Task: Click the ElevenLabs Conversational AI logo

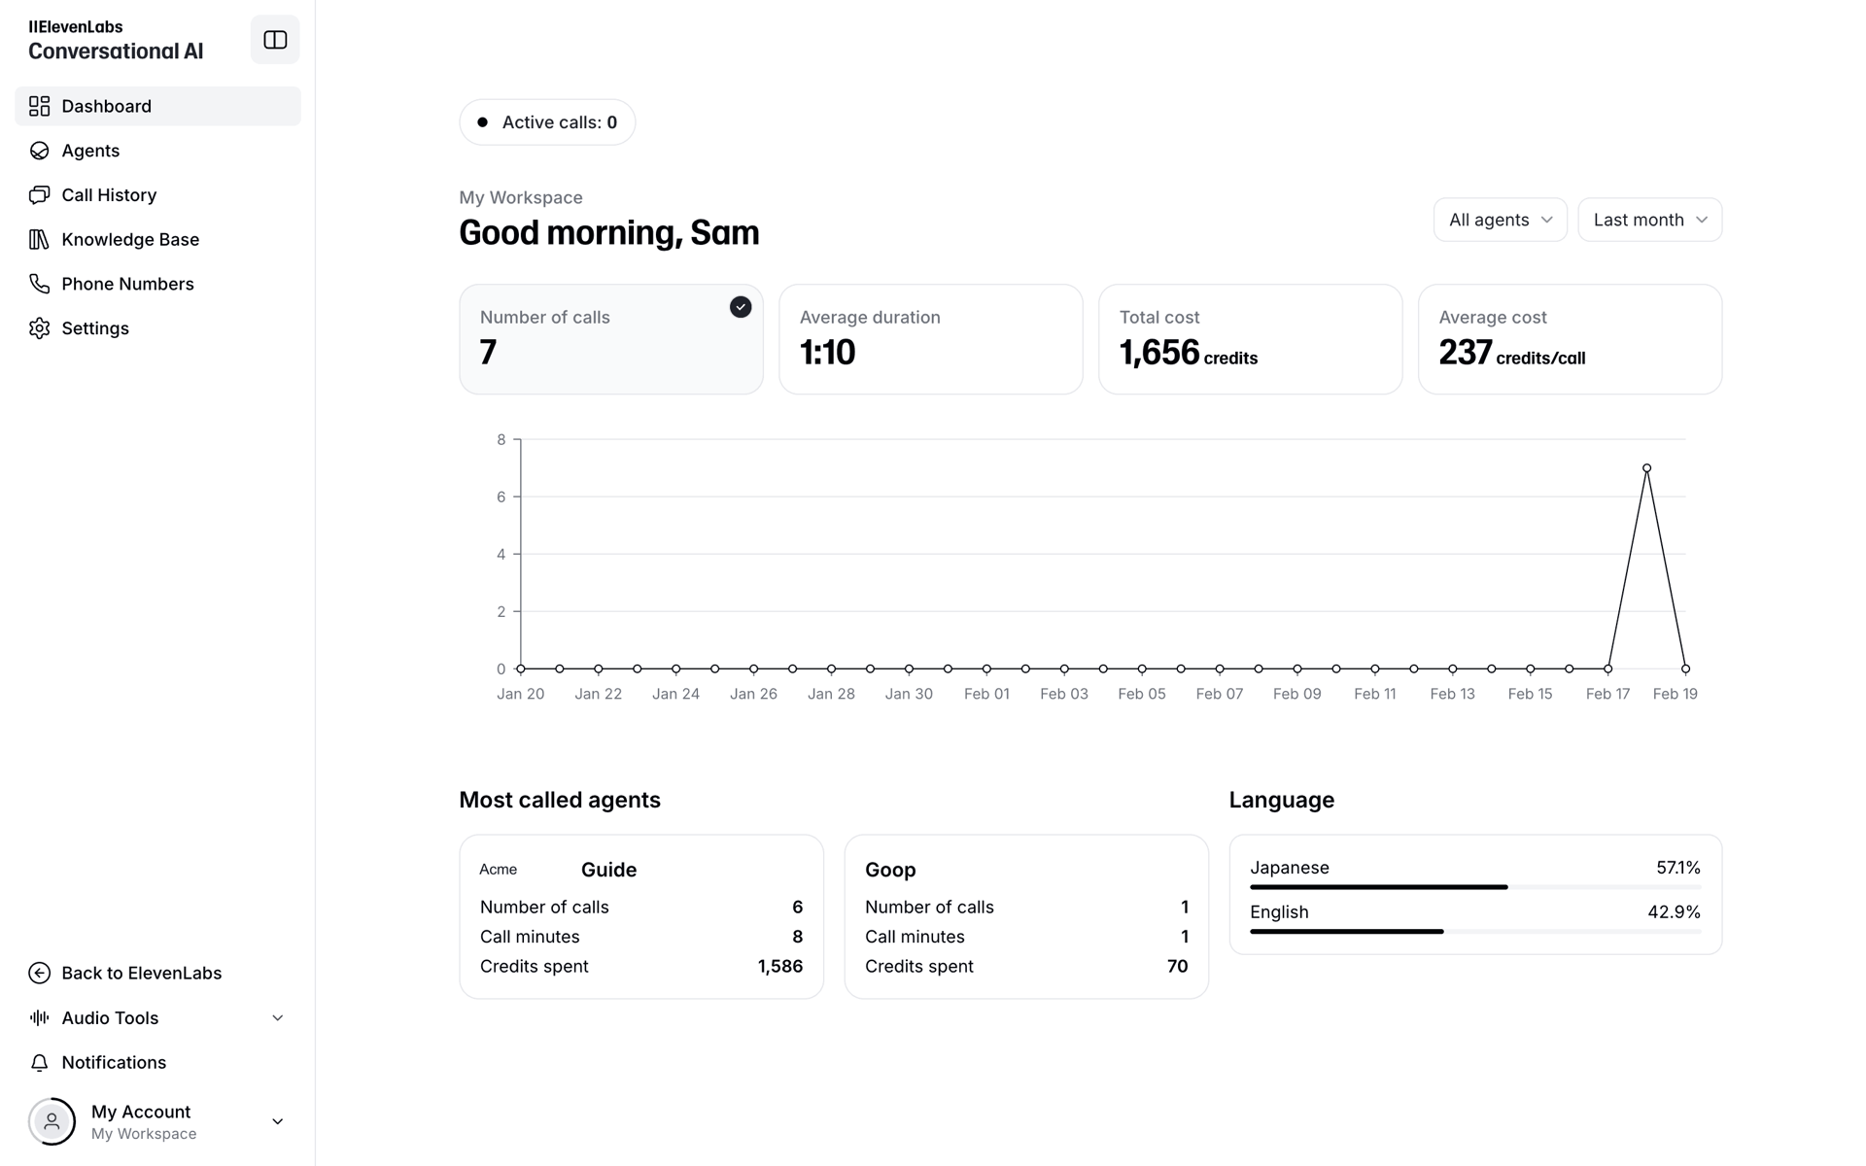Action: [116, 40]
